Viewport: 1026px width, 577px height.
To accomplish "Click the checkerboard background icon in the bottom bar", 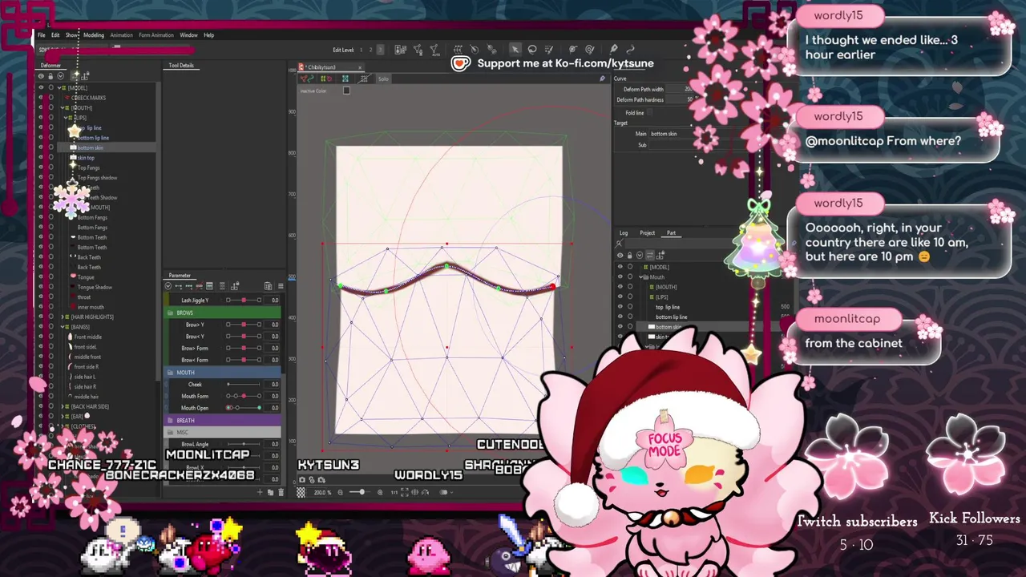I will click(301, 492).
